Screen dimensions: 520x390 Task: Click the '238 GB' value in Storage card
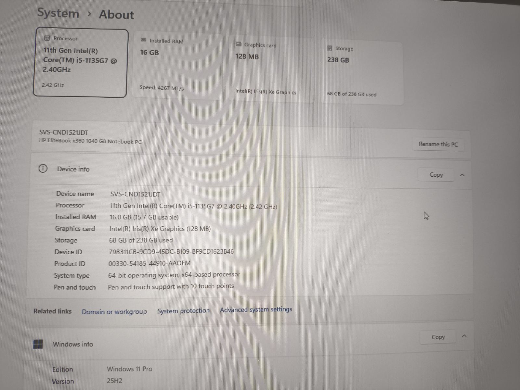pos(338,60)
